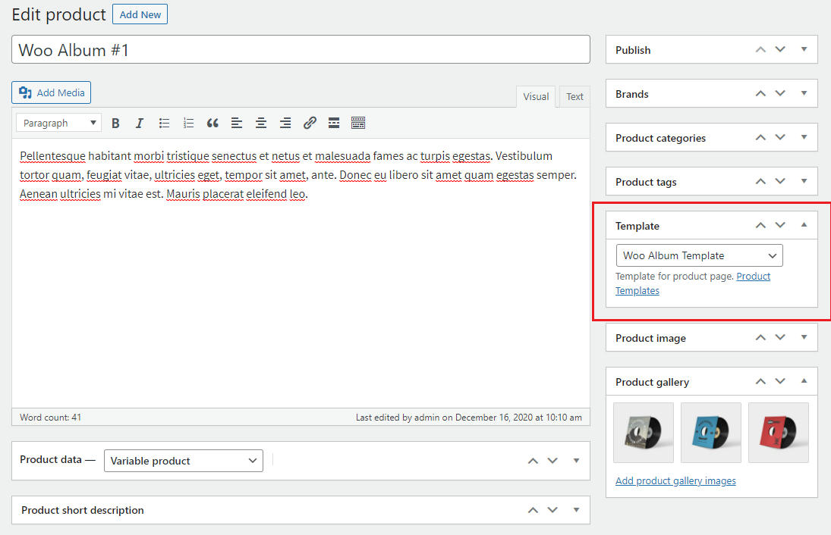Align text center
This screenshot has width=831, height=535.
coord(261,124)
